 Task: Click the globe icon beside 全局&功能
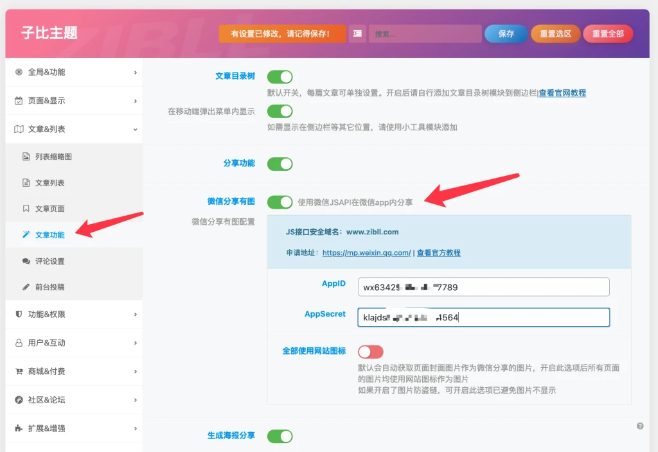click(x=19, y=73)
